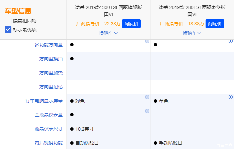Play video icon beside 单色 display cell
The image size is (234, 149).
[x=231, y=97]
